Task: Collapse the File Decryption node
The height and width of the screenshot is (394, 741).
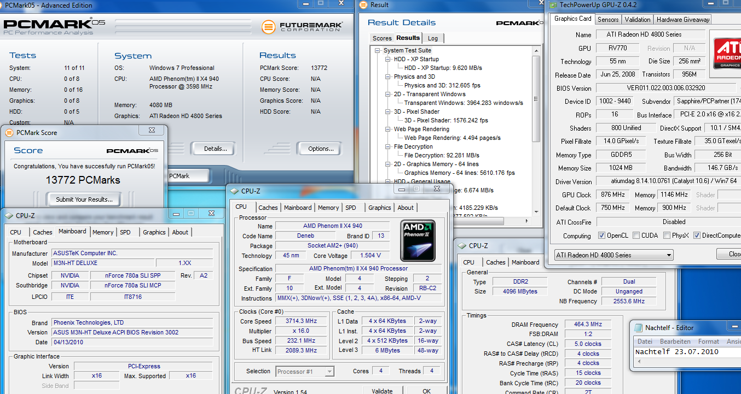Action: 388,146
